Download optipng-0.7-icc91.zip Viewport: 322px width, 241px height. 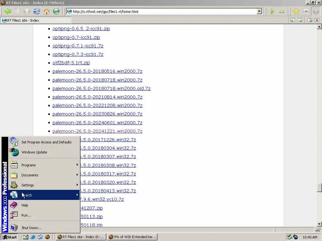(76, 37)
